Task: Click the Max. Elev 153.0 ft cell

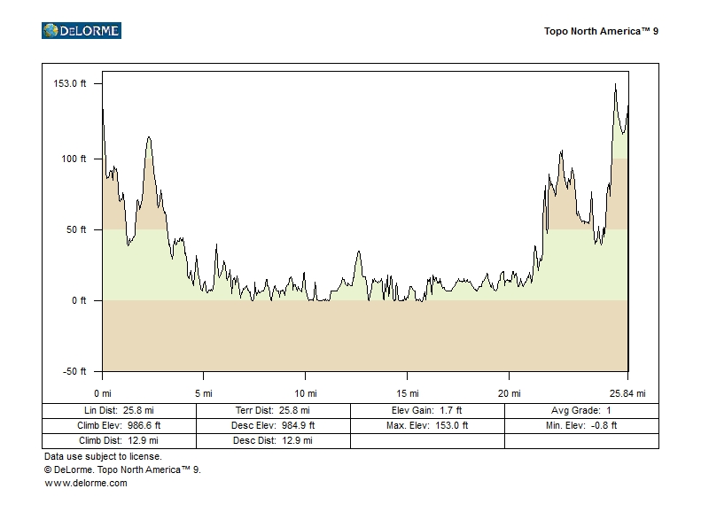Action: tap(427, 425)
